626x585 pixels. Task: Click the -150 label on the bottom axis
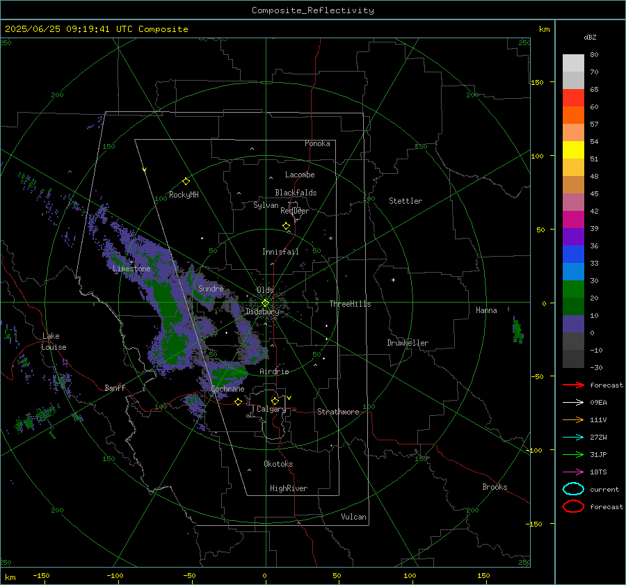[x=41, y=575]
